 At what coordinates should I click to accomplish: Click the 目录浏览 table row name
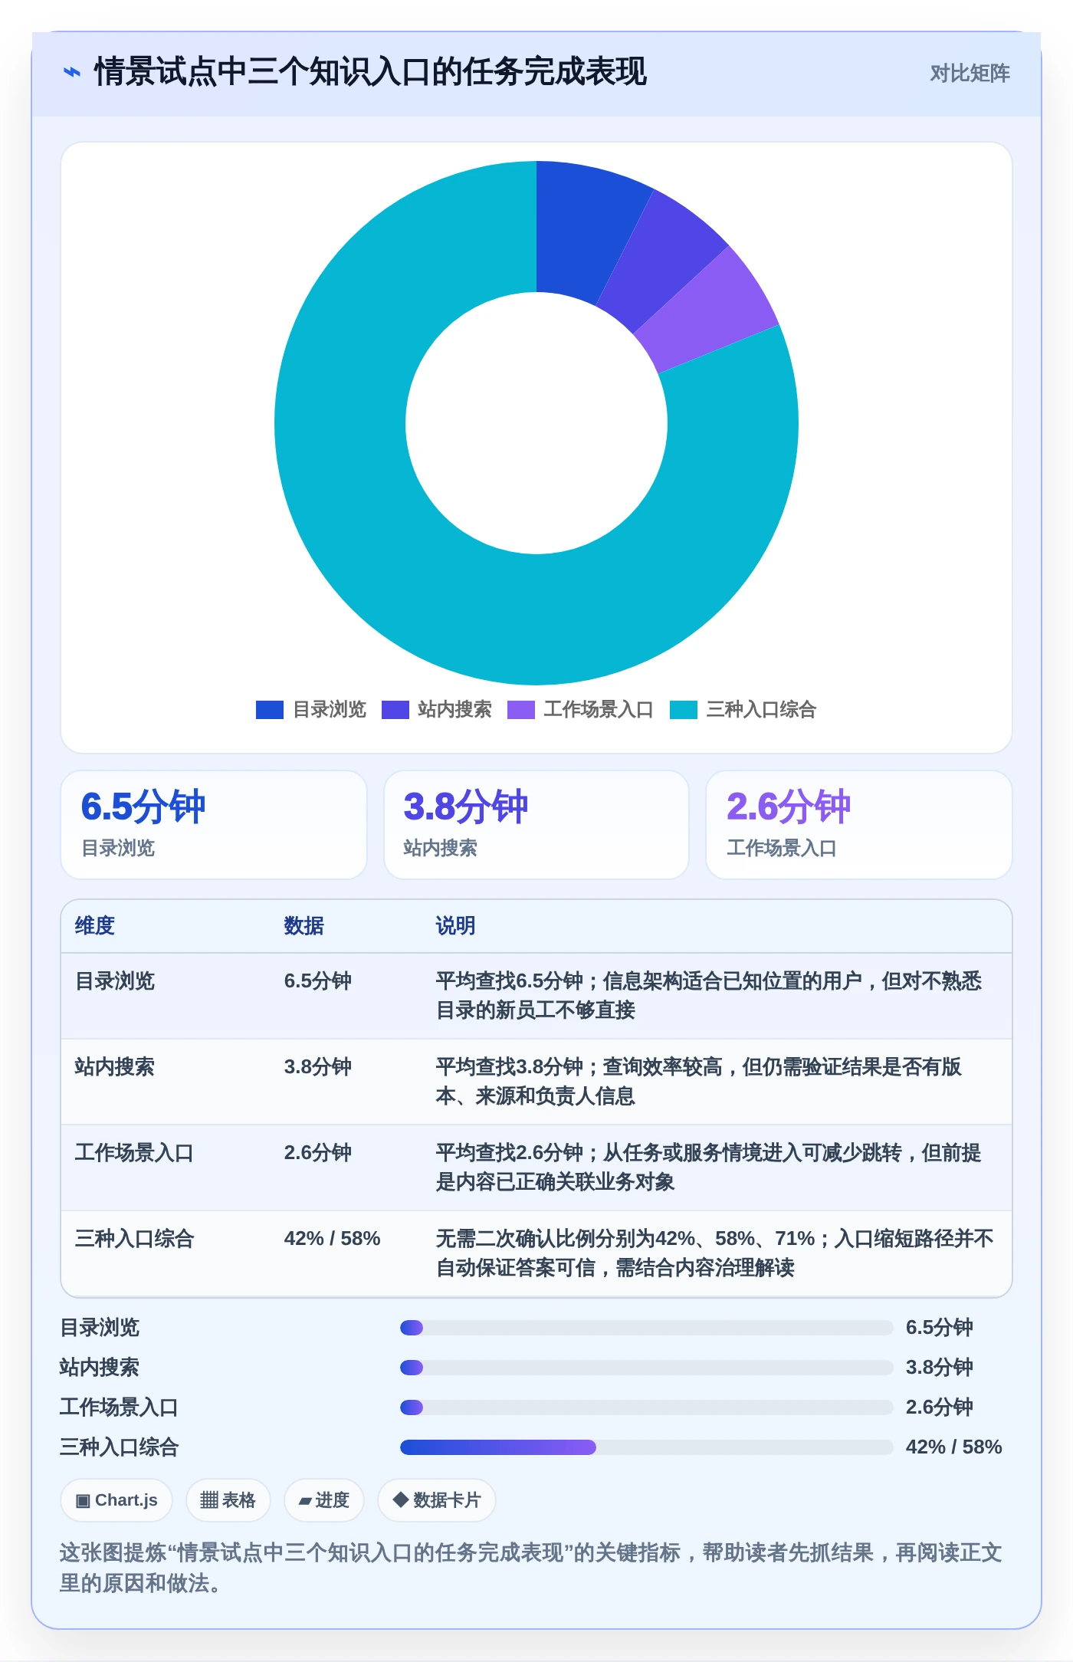tap(115, 981)
